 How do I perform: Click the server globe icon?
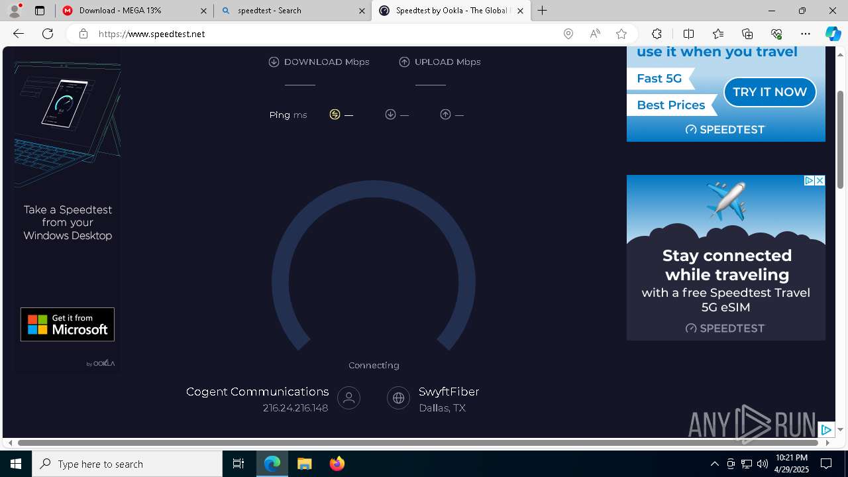(398, 398)
